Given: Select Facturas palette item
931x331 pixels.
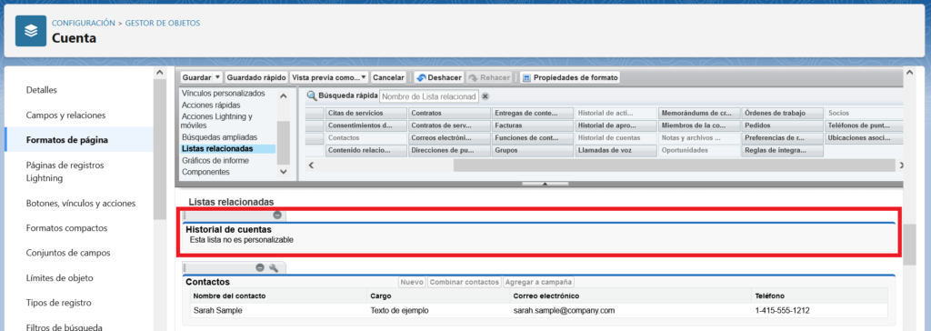Looking at the screenshot, I should [x=532, y=125].
